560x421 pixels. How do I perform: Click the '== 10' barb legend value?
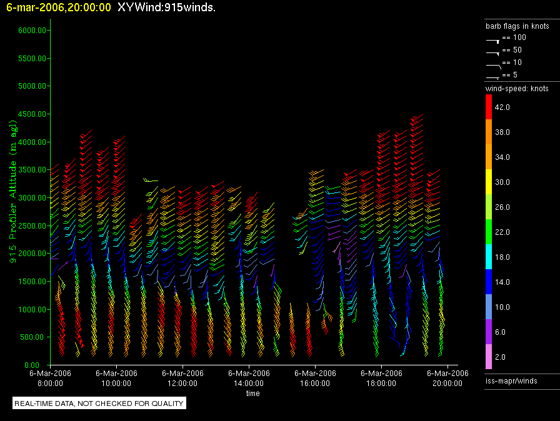[512, 62]
